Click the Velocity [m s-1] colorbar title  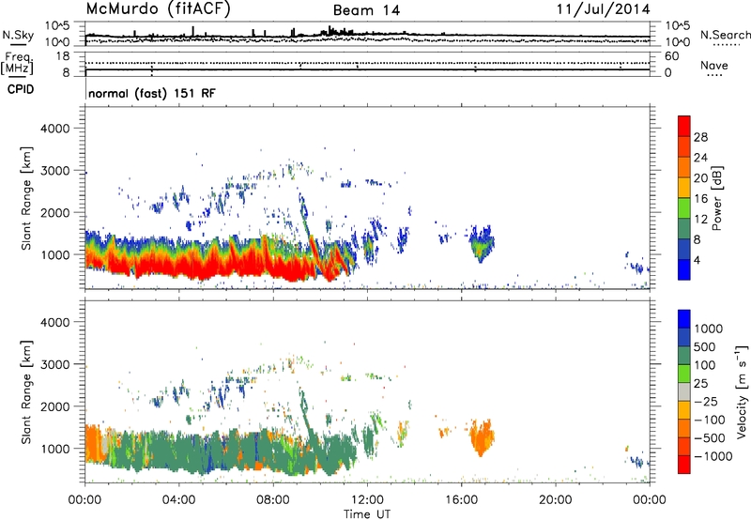(742, 391)
